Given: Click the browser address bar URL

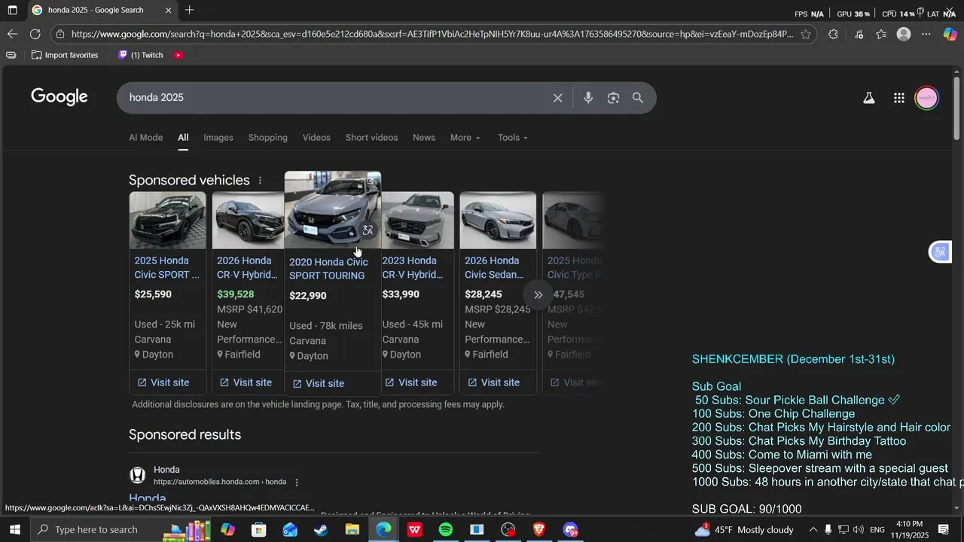Looking at the screenshot, I should (x=432, y=34).
